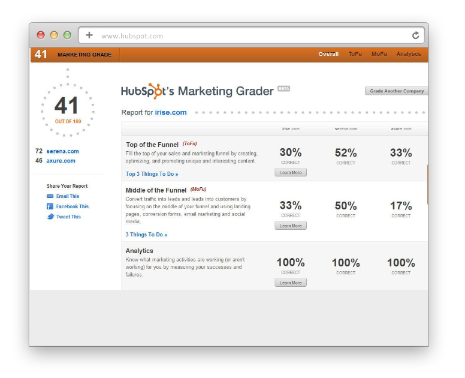The image size is (465, 378).
Task: Click the www.hubspot.com address field
Action: tap(252, 35)
